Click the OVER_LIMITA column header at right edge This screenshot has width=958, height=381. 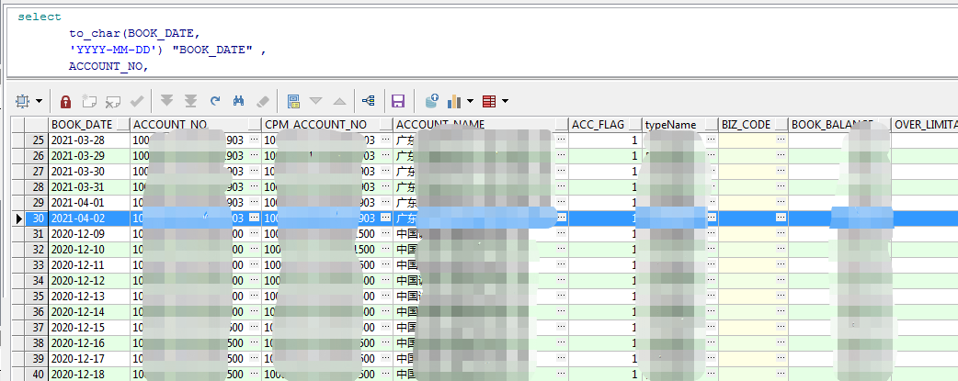coord(926,125)
